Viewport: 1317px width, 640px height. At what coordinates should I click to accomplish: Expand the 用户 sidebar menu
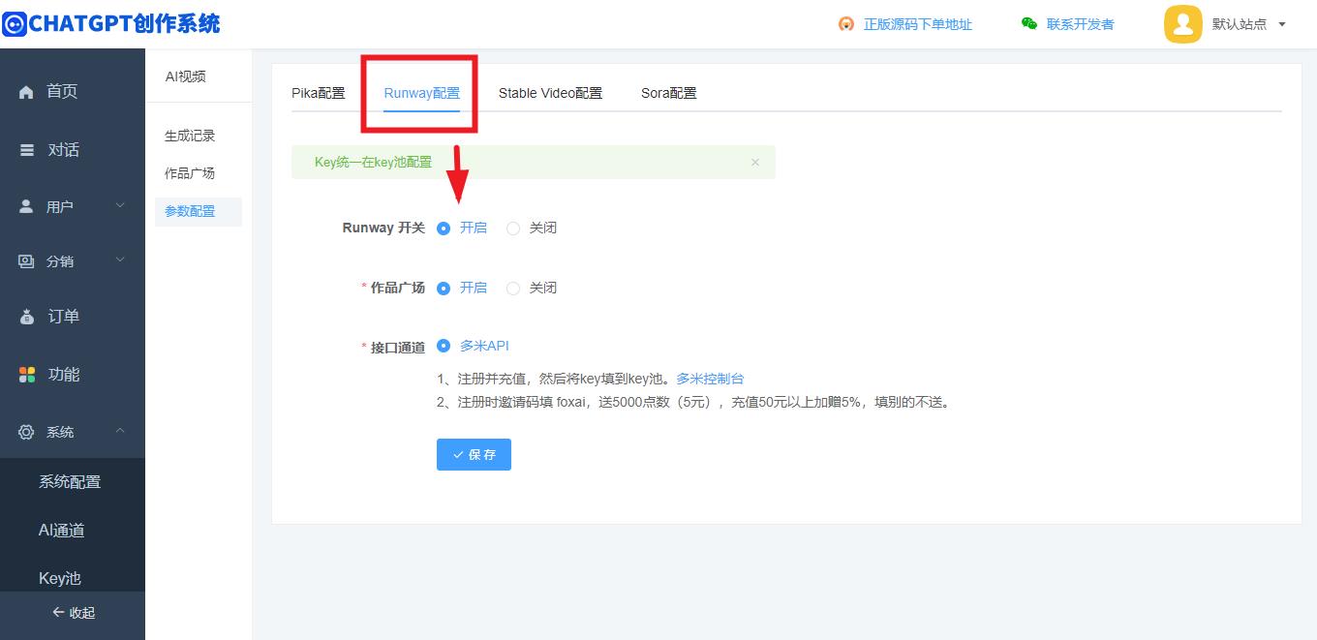[x=120, y=206]
